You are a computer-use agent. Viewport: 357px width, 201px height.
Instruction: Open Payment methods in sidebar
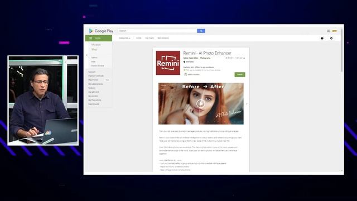96,76
